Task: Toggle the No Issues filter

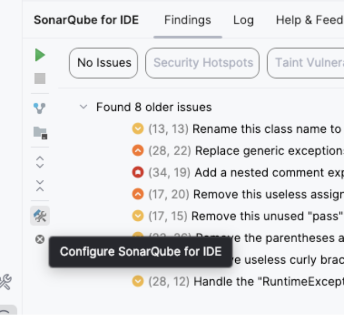Action: pyautogui.click(x=103, y=63)
